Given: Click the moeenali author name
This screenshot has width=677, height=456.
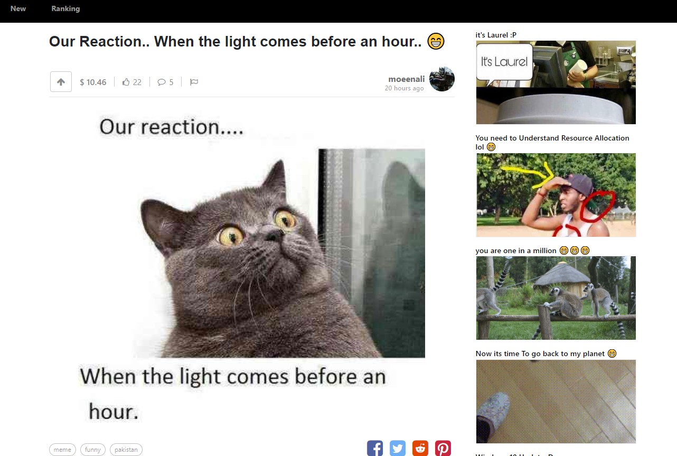Looking at the screenshot, I should (407, 79).
